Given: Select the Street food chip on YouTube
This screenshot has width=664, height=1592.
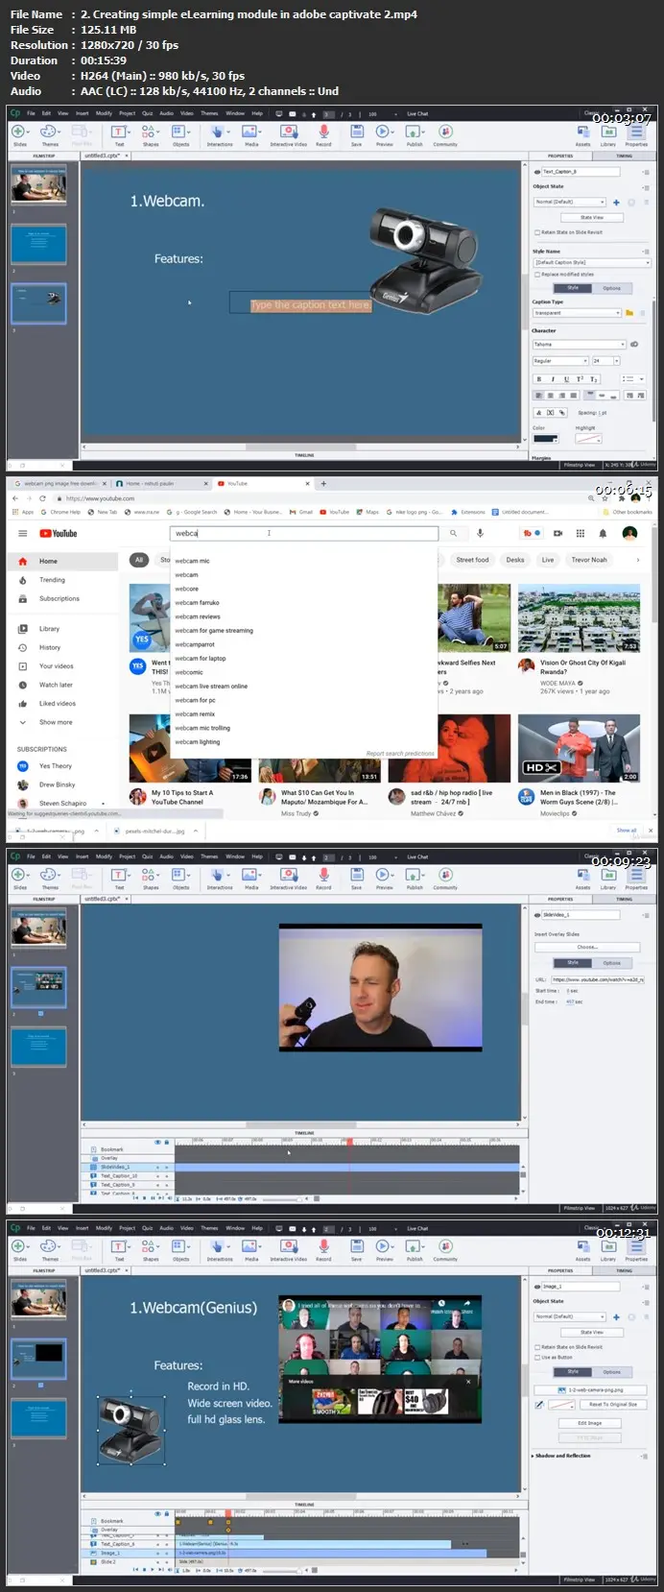Looking at the screenshot, I should tap(472, 560).
